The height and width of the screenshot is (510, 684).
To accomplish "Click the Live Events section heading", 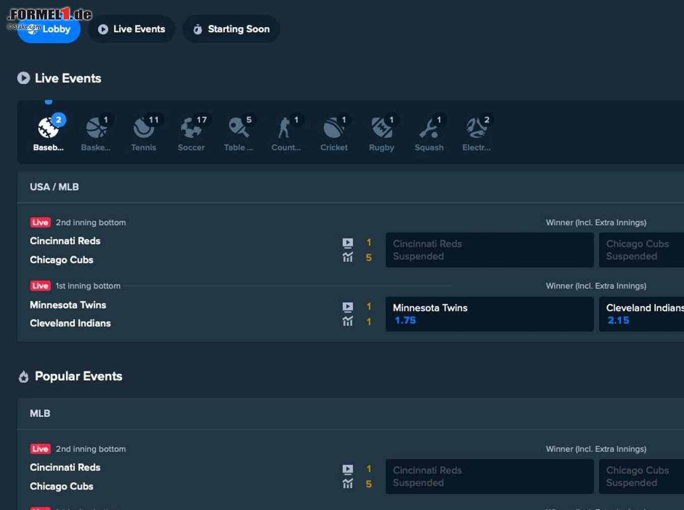I will [68, 78].
